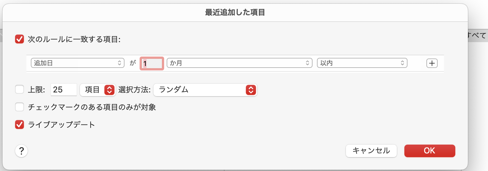Viewport: 488px width, 171px height.
Task: Click the up-down chevron on 追加日 popup
Action: click(x=119, y=63)
